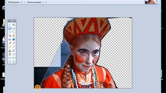Close the floating tools panel

pyautogui.click(x=15, y=21)
